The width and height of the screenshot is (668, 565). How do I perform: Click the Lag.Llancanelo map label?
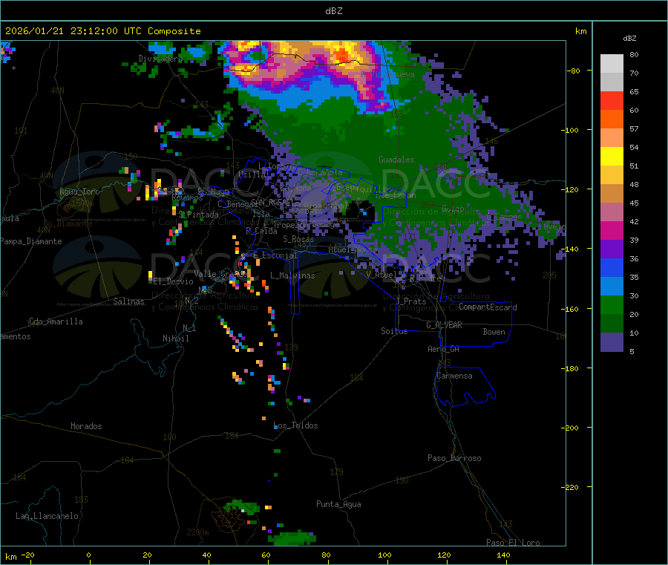point(47,516)
